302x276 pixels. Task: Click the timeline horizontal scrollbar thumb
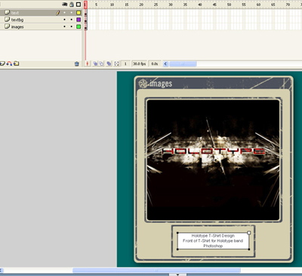point(183,64)
